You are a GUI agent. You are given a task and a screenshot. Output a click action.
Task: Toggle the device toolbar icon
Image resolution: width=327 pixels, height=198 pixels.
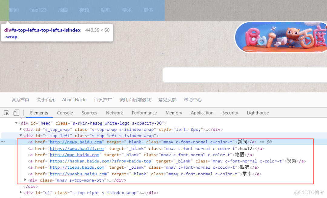(x=16, y=113)
